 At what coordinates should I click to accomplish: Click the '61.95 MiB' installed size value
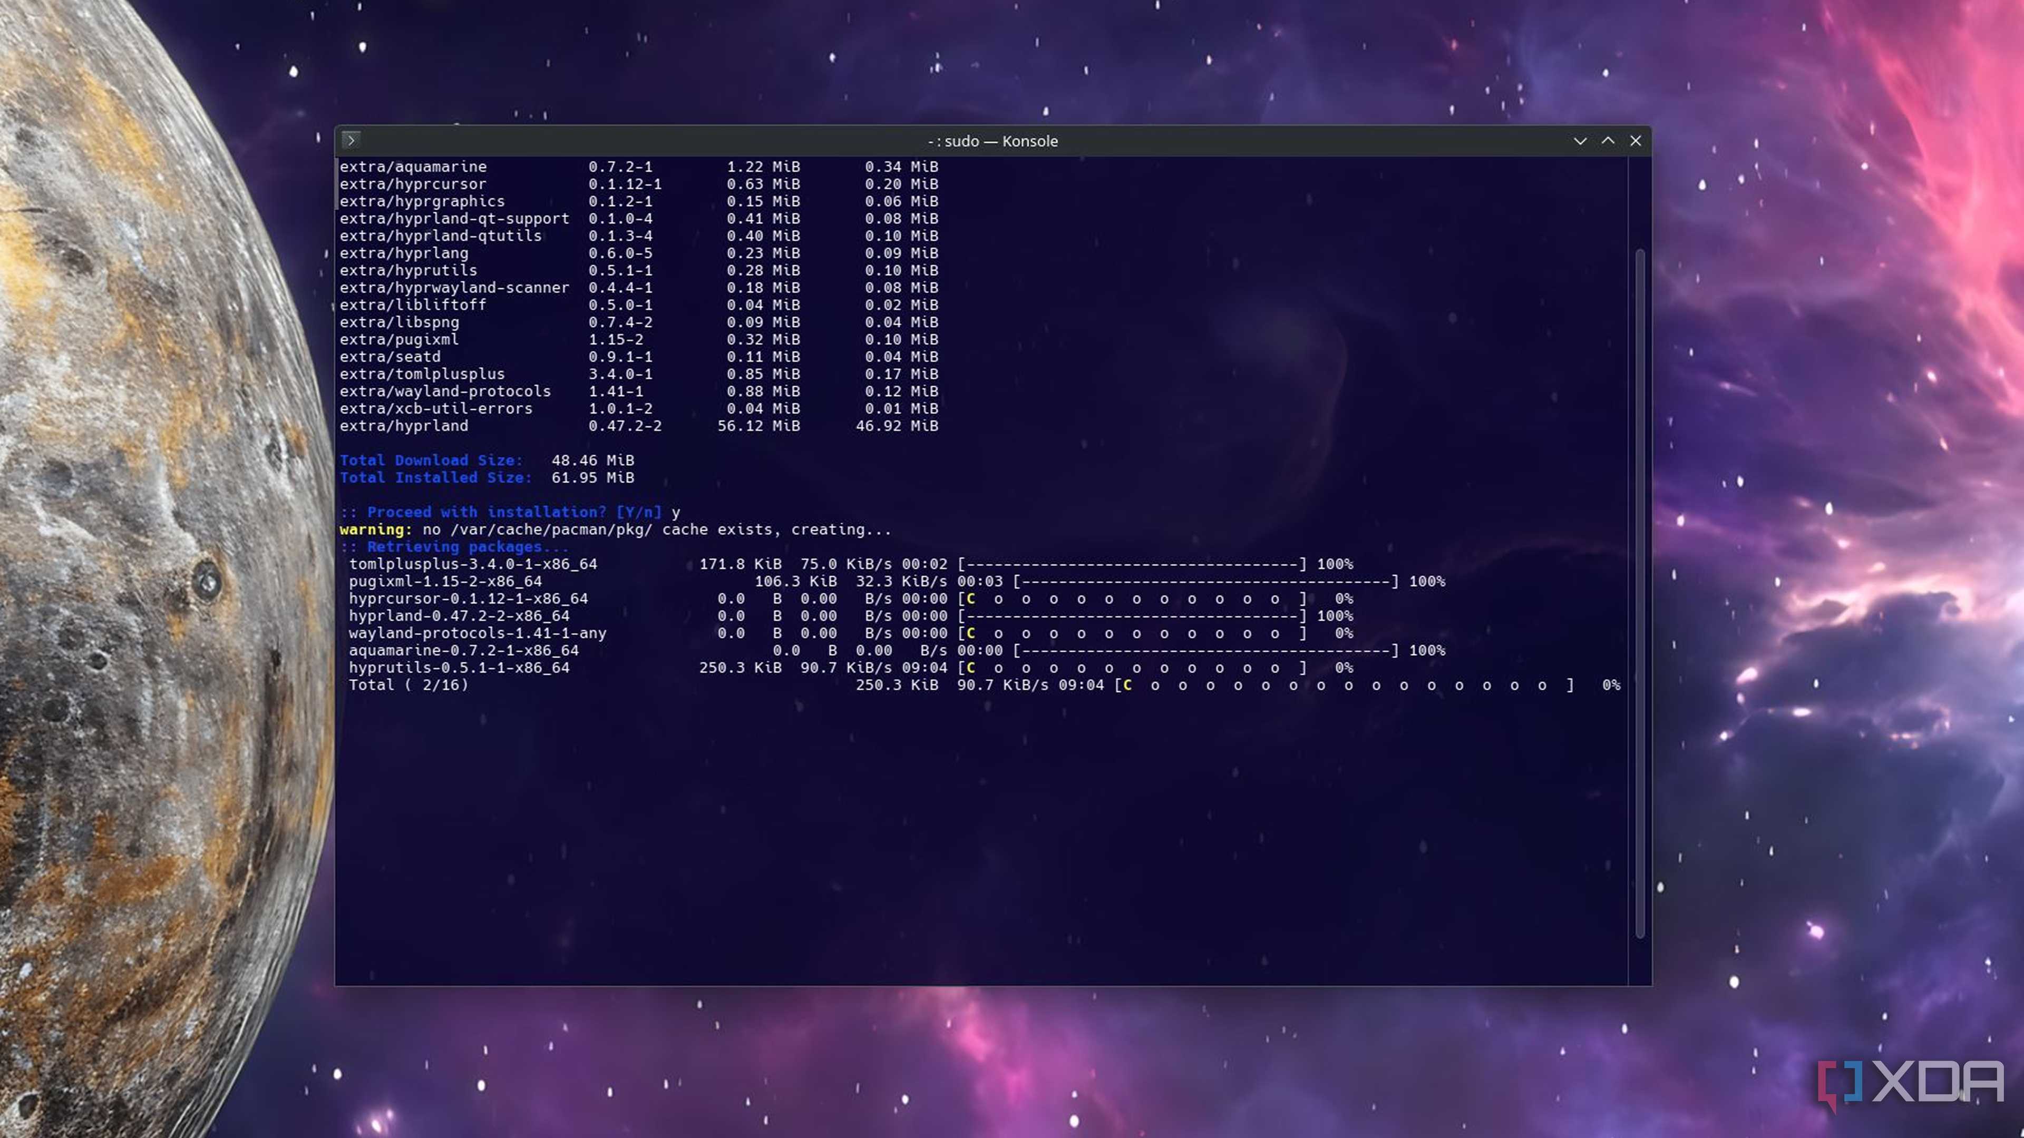coord(593,477)
